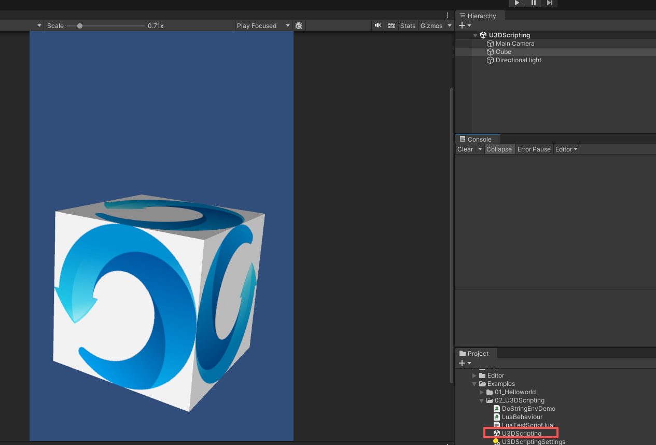Toggle Gizmos in the Game view
Screen dimensions: 656x445
click(x=431, y=26)
